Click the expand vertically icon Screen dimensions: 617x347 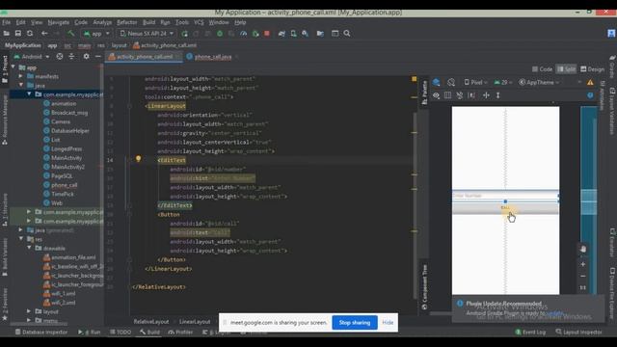[498, 95]
